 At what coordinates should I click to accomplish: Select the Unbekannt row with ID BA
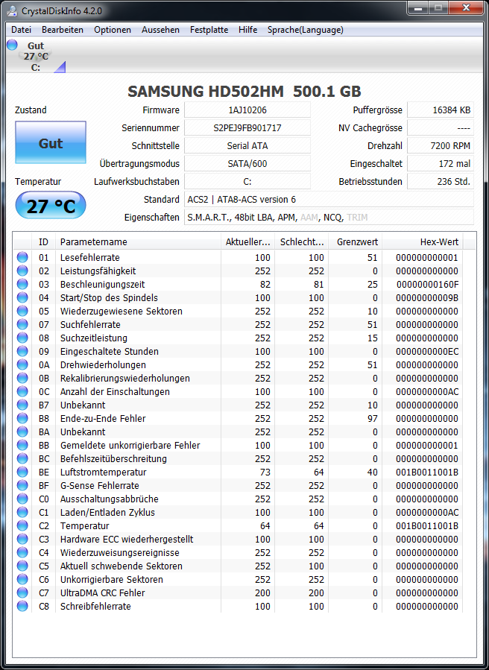click(238, 432)
